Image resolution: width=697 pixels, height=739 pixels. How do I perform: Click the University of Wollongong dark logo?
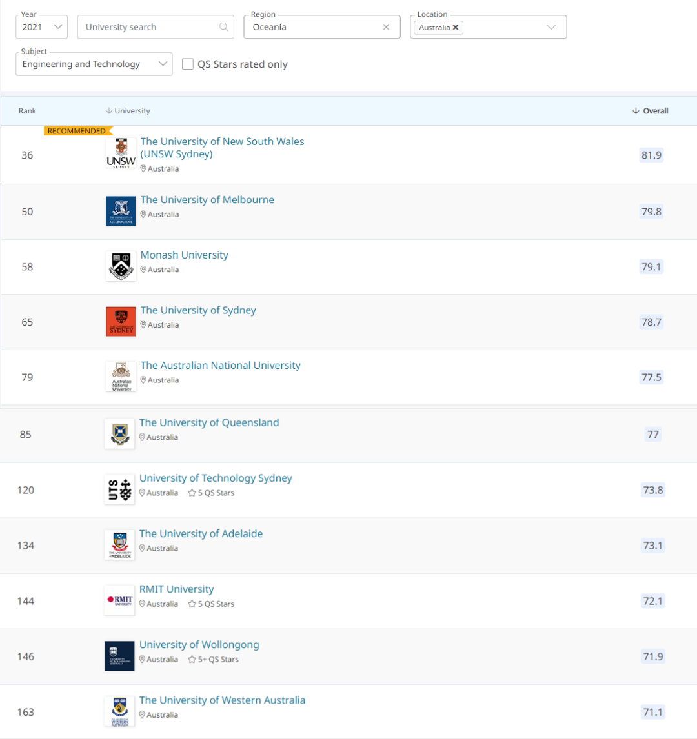120,656
